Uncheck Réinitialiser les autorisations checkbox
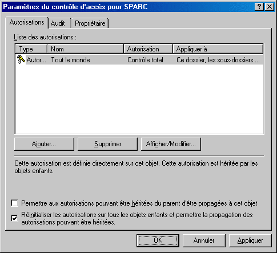This screenshot has height=253, width=277. pos(15,218)
